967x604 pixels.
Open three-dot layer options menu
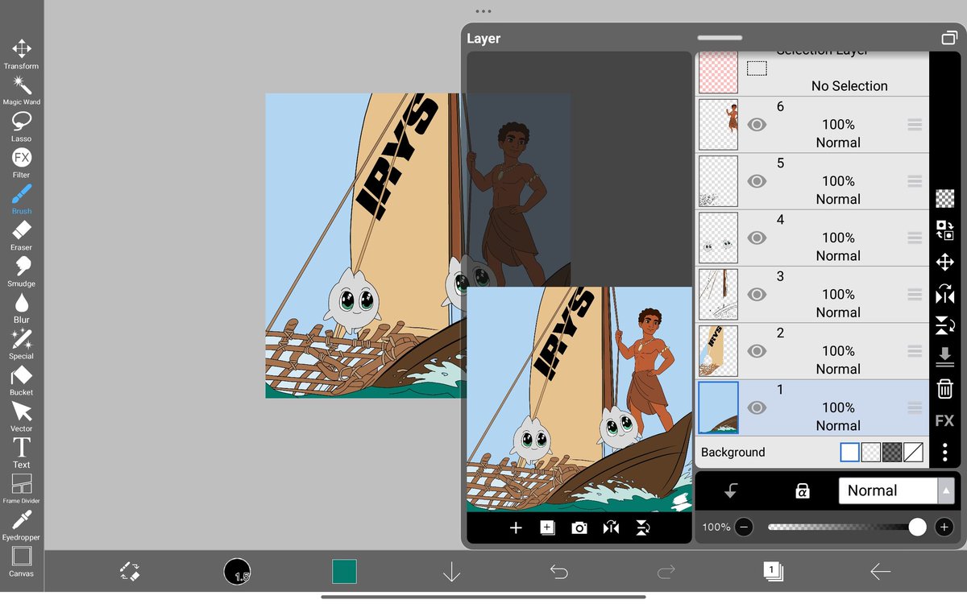pos(944,452)
